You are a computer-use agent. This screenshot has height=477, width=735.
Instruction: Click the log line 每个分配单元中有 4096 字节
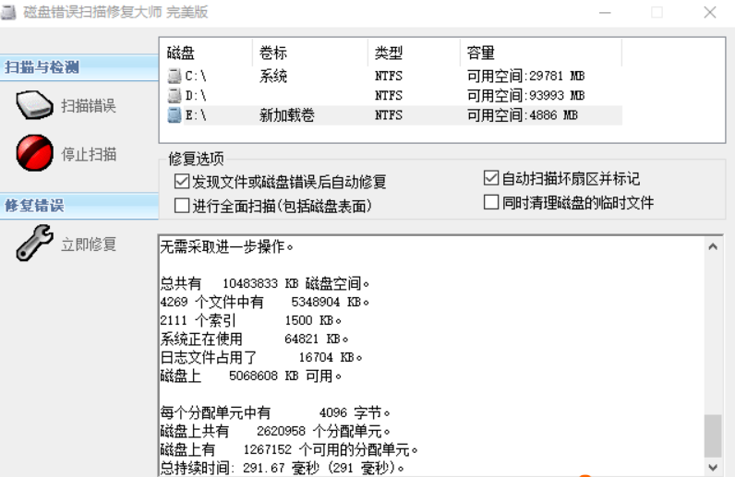(275, 412)
